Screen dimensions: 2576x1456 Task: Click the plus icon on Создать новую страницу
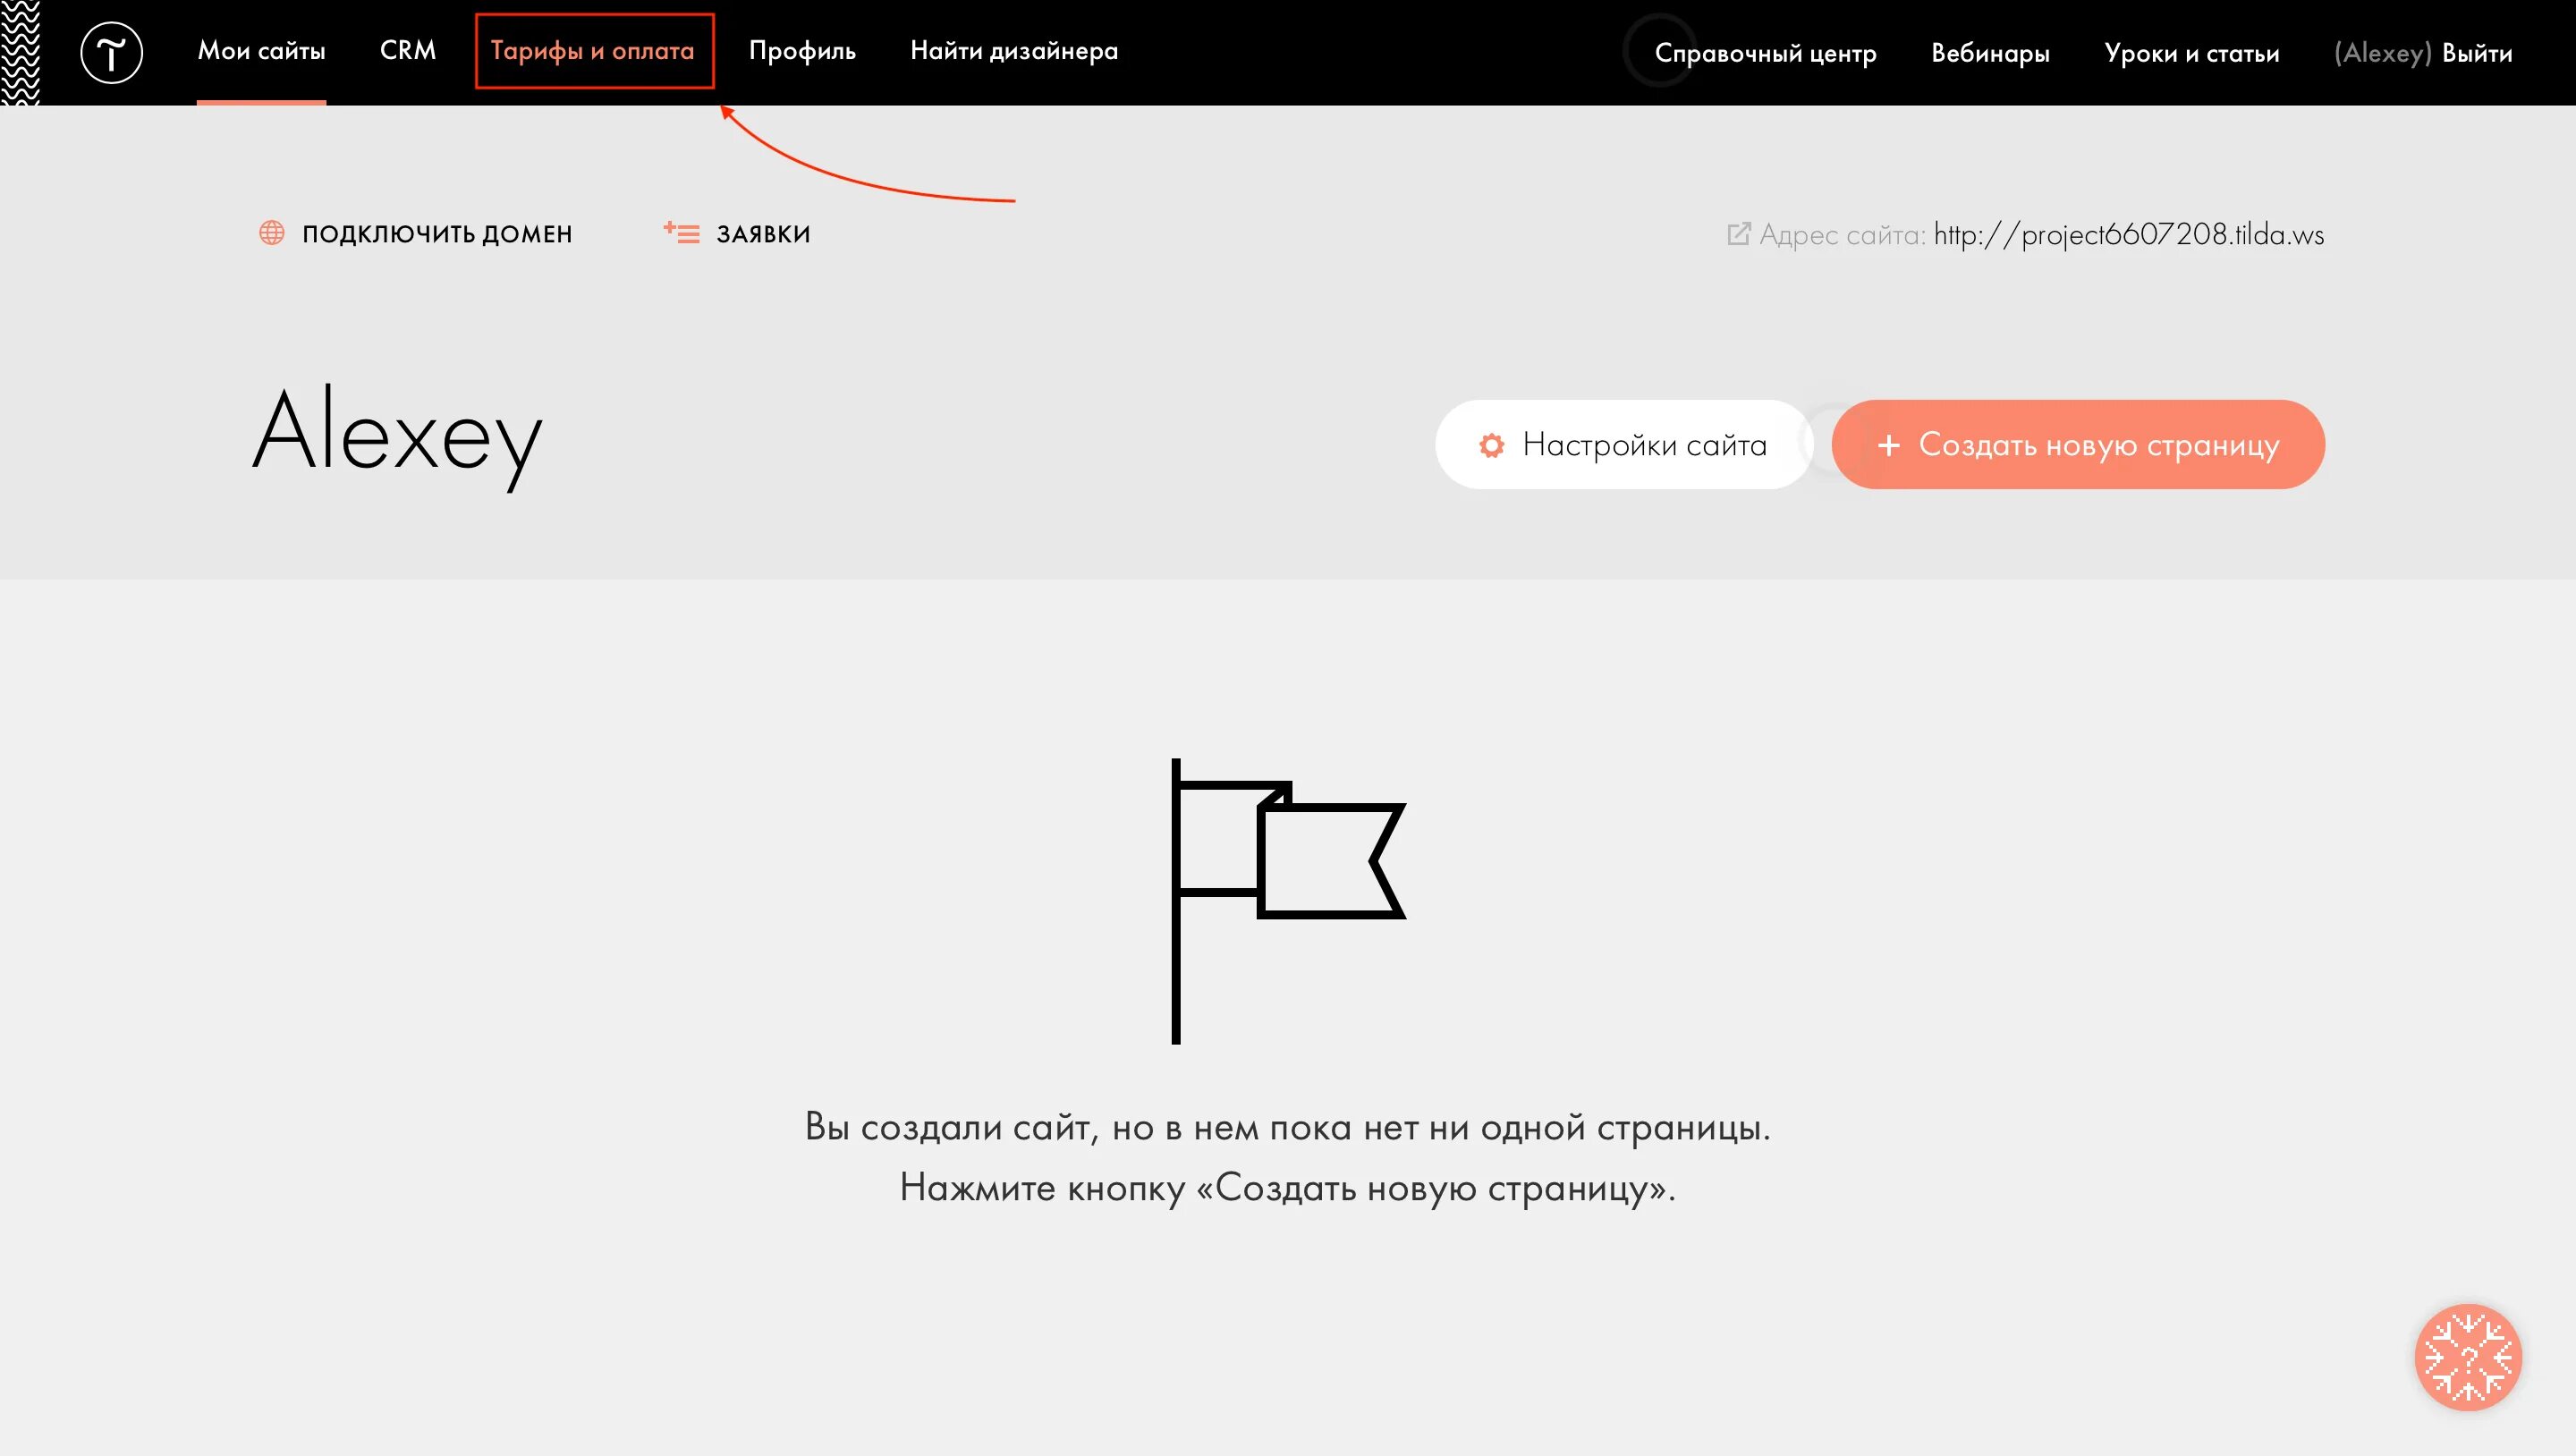[1888, 445]
